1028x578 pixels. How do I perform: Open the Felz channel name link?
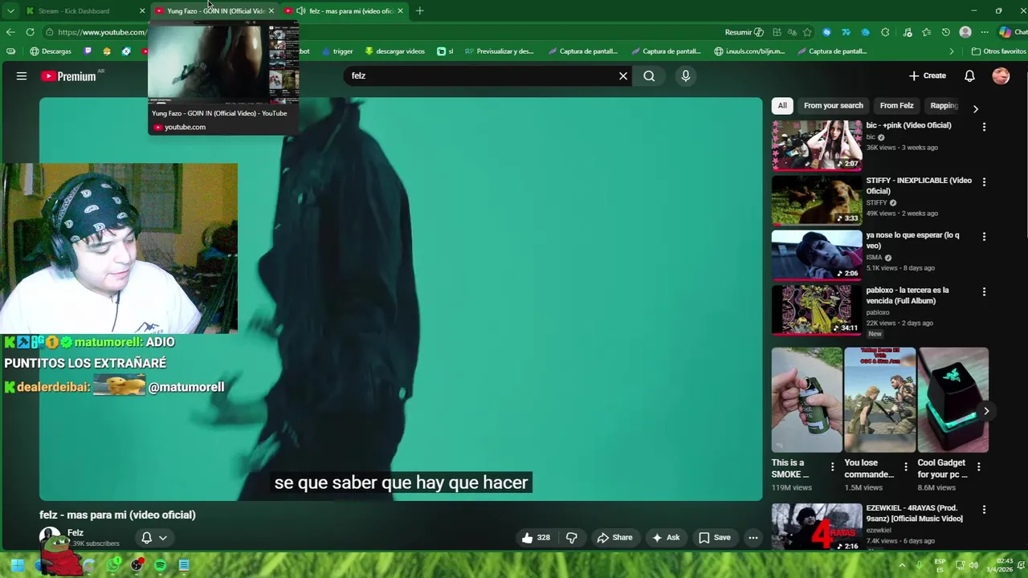coord(75,533)
